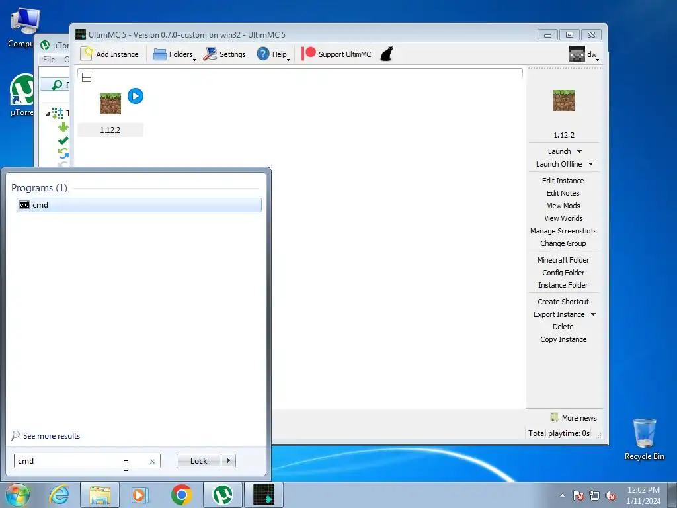The height and width of the screenshot is (508, 677).
Task: Open View Mods
Action: (x=563, y=206)
